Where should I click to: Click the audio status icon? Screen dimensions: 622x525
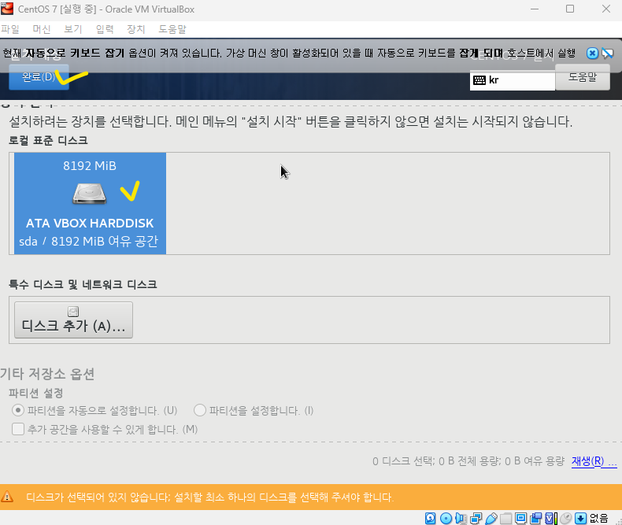[x=461, y=518]
